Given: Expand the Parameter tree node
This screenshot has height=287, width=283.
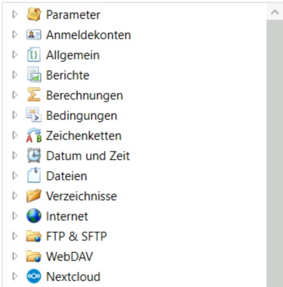Looking at the screenshot, I should (x=15, y=15).
